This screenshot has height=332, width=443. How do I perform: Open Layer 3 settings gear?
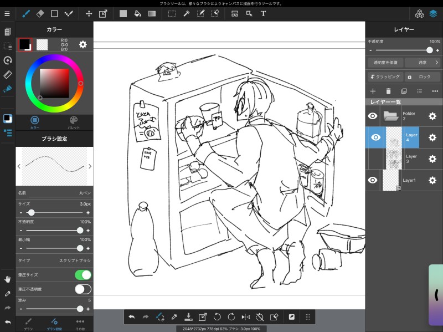[432, 159]
